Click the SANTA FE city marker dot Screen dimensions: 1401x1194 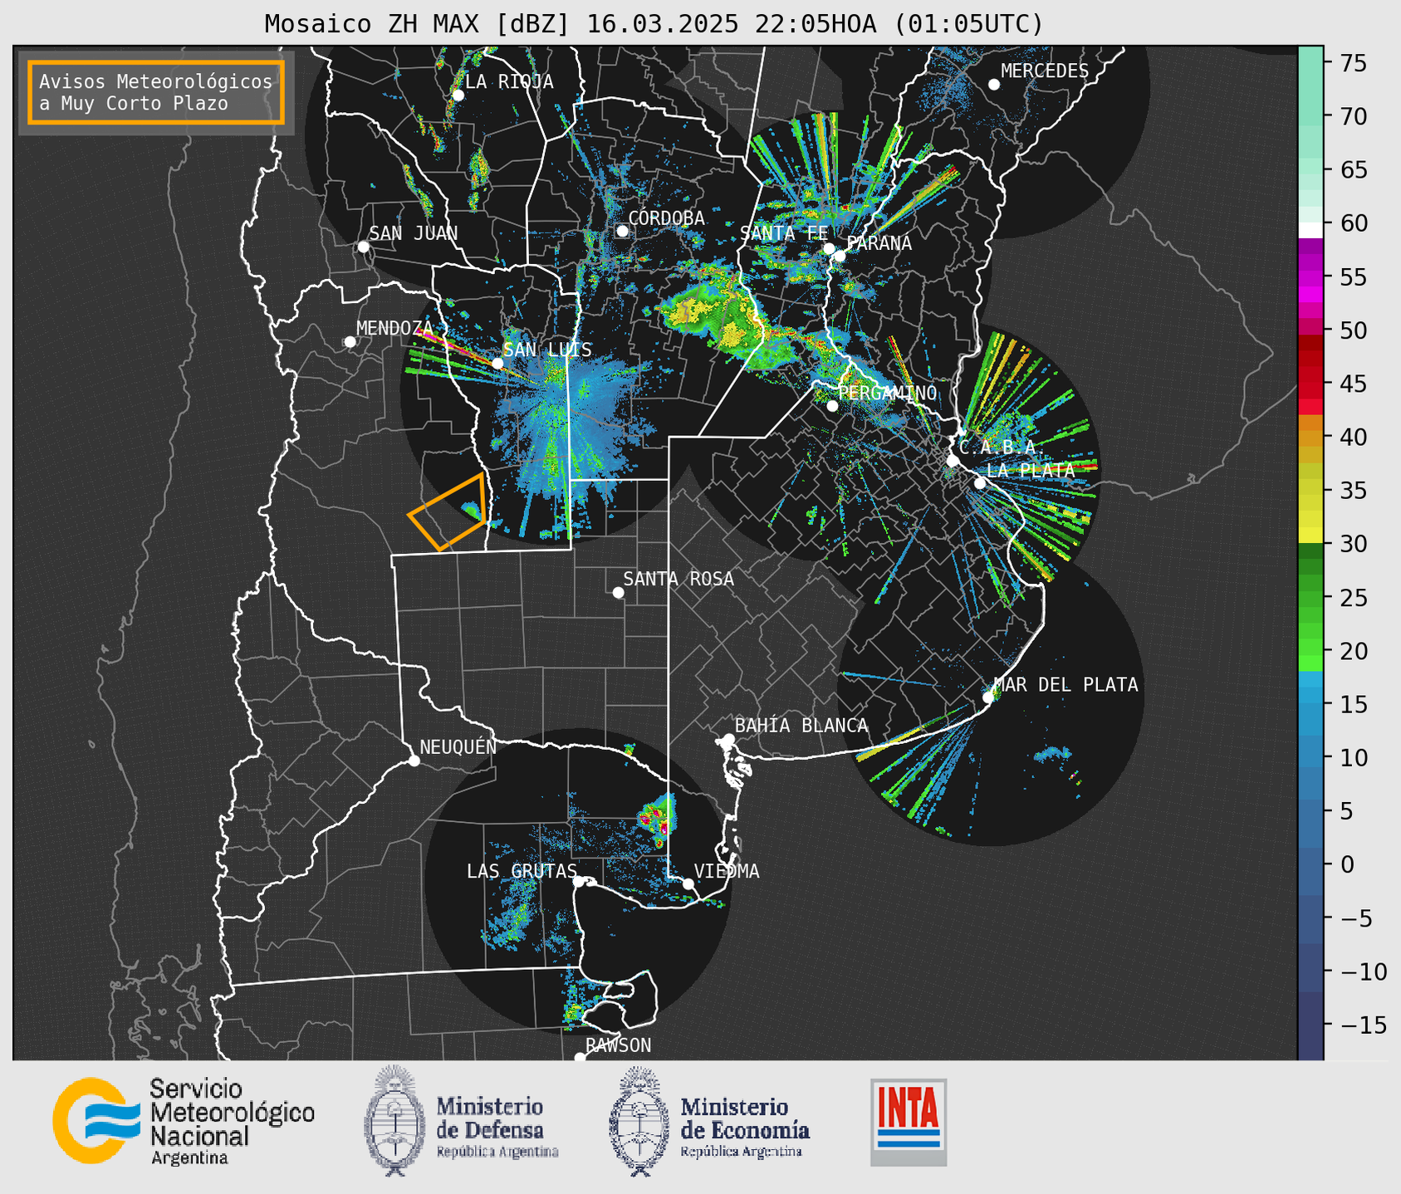pyautogui.click(x=829, y=248)
